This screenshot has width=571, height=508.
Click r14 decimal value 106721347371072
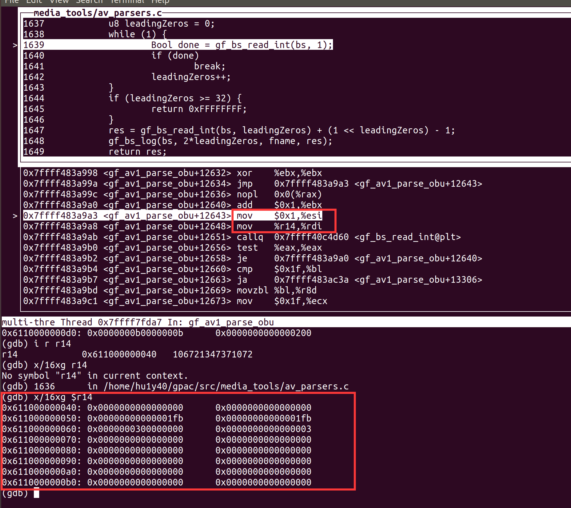pyautogui.click(x=212, y=354)
